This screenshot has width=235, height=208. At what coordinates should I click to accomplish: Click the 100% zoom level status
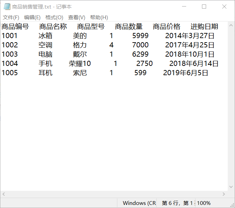click(x=204, y=203)
